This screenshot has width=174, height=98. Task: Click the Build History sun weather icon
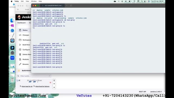19,71
